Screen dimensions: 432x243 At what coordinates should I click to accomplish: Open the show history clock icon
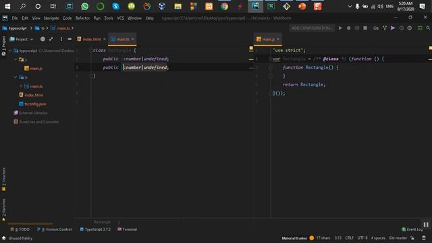pos(401,28)
